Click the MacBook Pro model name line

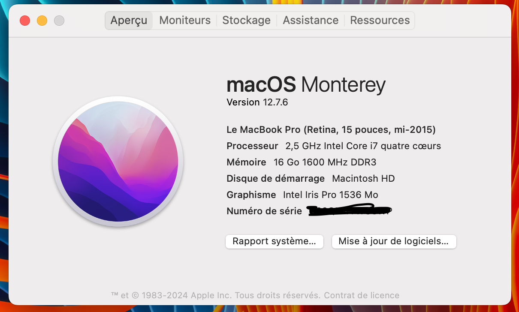tap(331, 129)
